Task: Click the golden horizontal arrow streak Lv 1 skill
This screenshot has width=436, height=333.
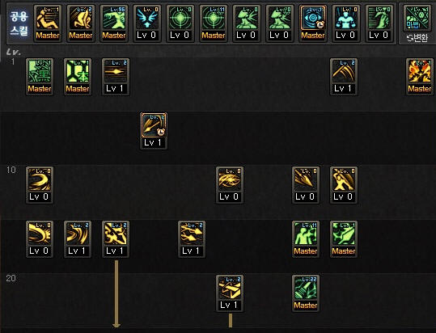Action: (x=116, y=77)
